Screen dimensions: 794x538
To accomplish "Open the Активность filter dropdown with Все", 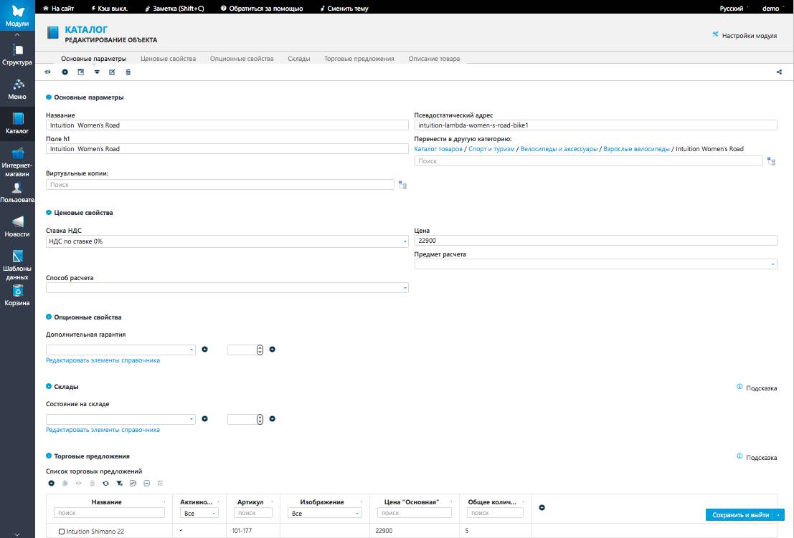I will point(199,513).
